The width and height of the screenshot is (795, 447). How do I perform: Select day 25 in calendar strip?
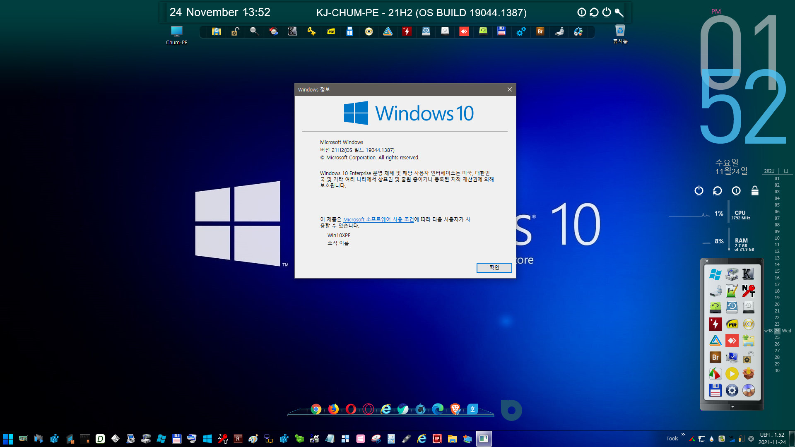[777, 337]
